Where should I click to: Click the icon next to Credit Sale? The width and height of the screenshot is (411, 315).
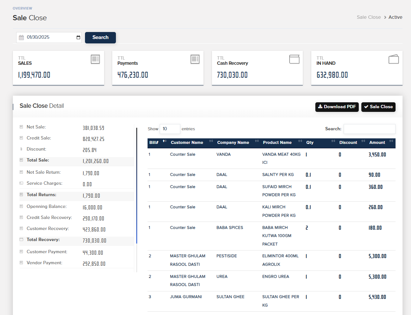point(21,138)
